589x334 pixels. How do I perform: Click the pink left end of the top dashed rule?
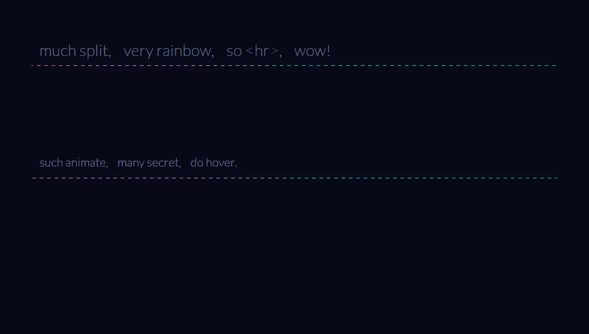click(x=33, y=65)
